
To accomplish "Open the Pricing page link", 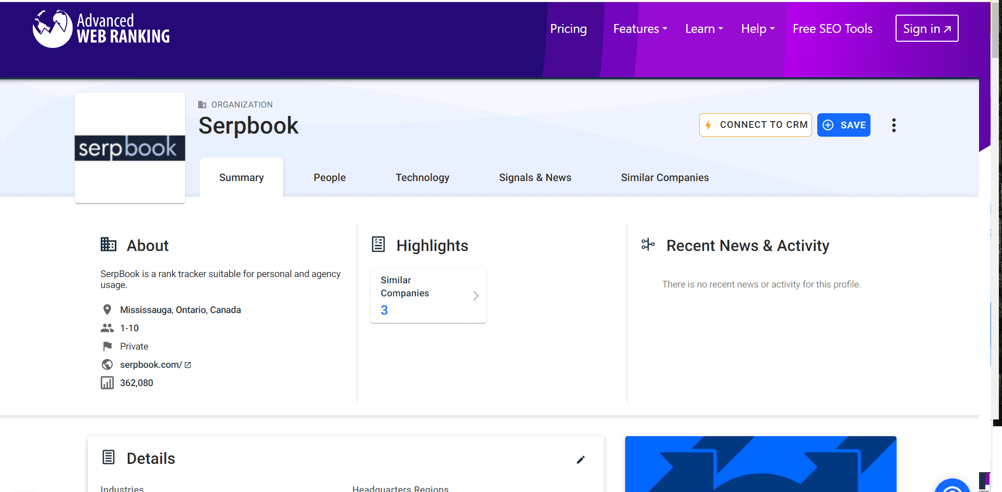I will pos(568,29).
